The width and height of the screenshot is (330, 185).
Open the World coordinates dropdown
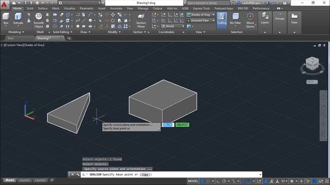[173, 26]
